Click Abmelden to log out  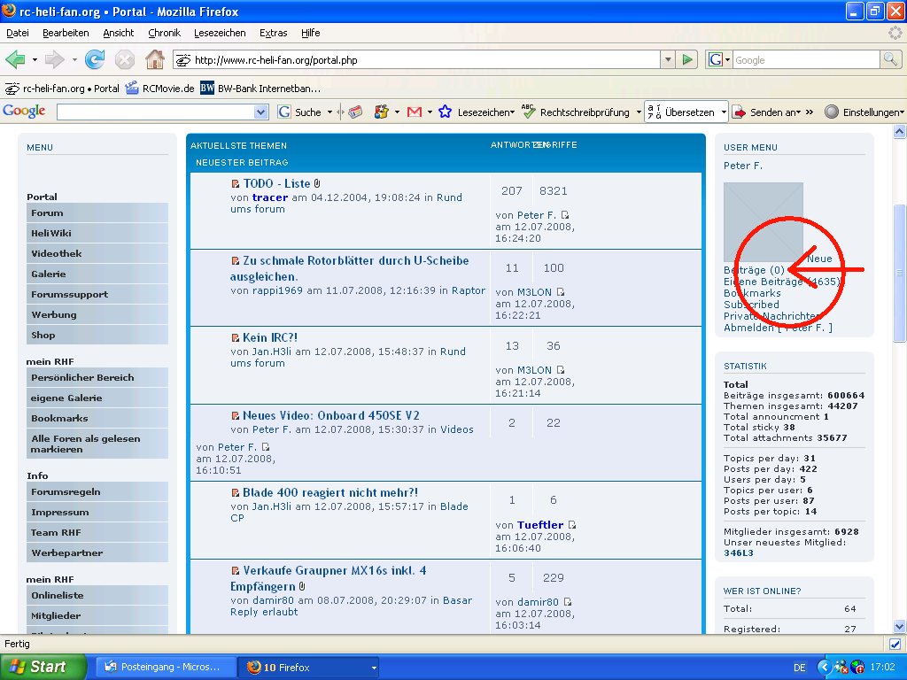click(778, 328)
